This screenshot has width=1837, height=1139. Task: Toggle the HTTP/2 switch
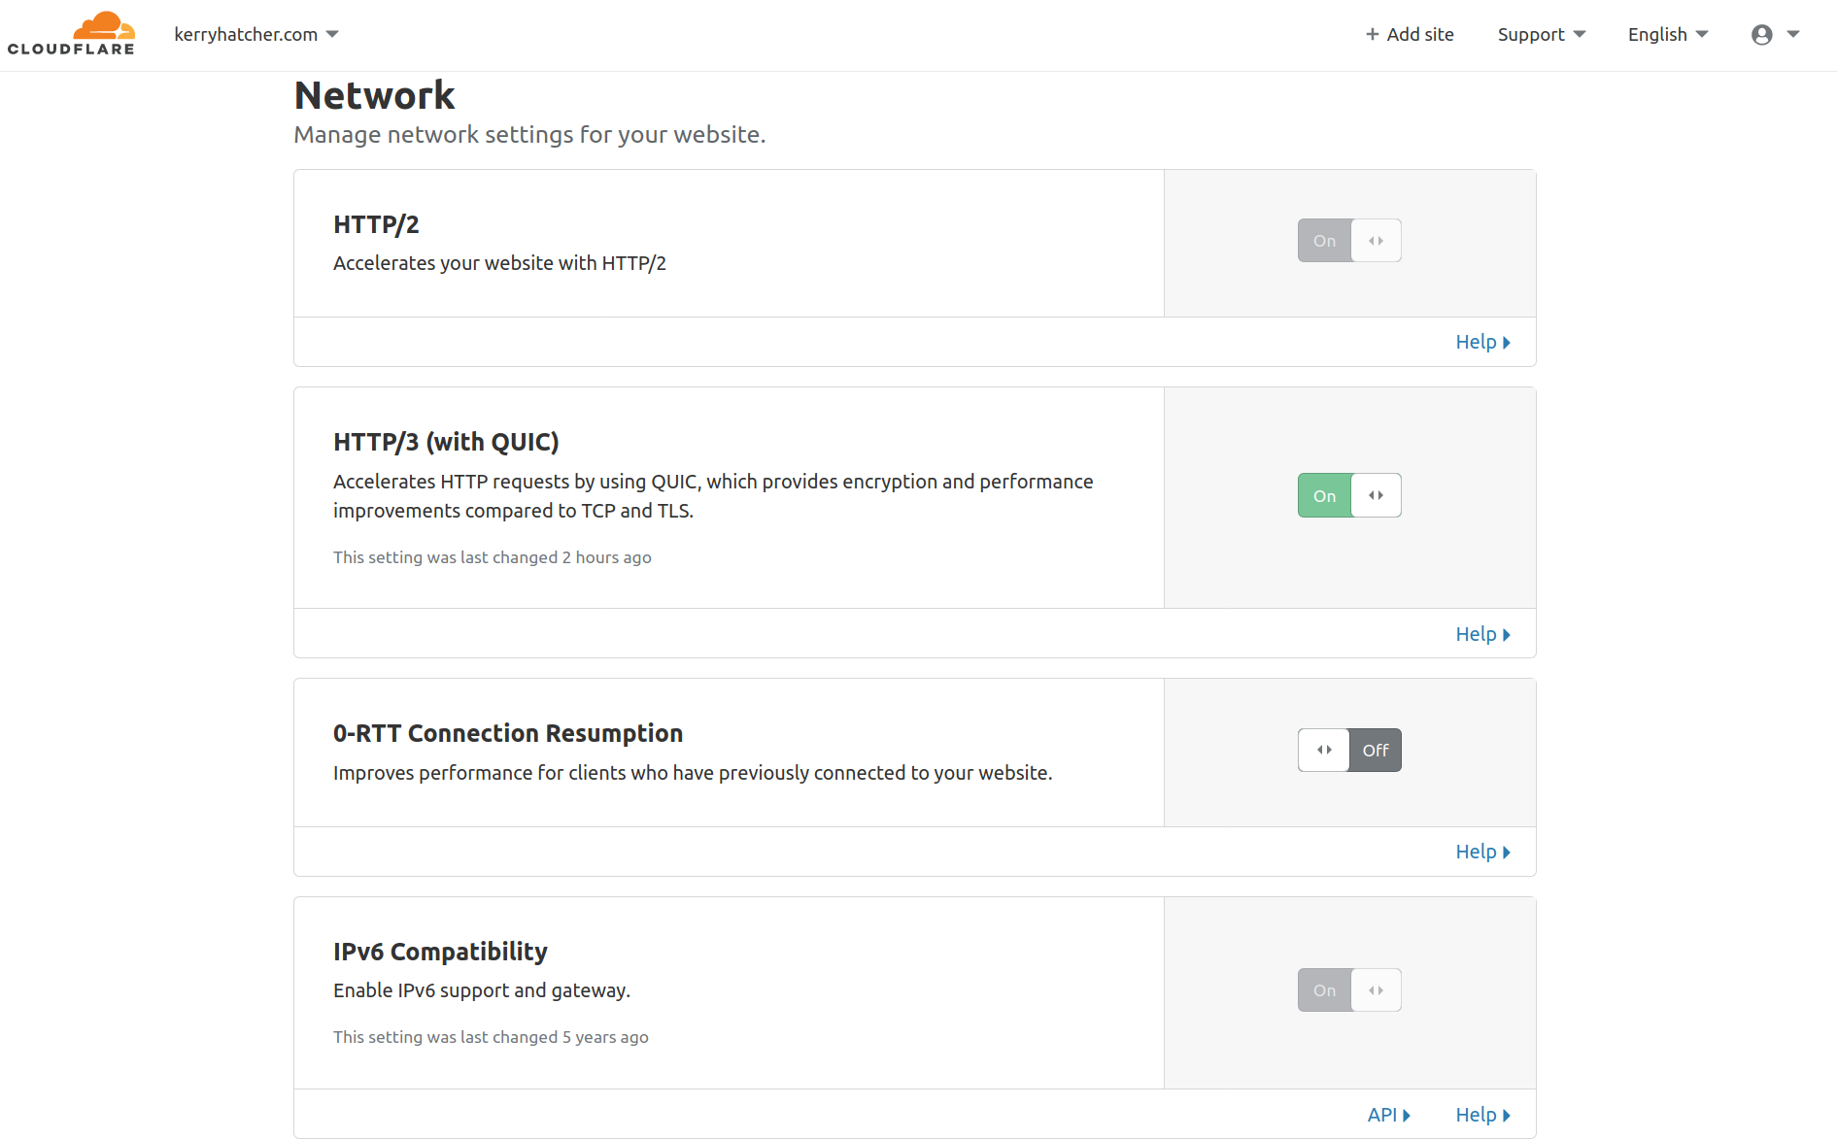click(x=1349, y=241)
